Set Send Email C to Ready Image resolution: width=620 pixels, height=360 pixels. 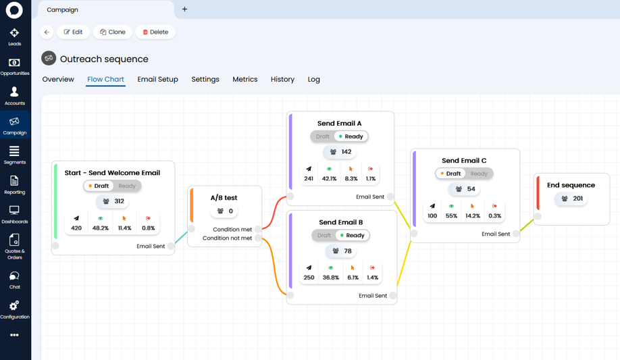478,174
